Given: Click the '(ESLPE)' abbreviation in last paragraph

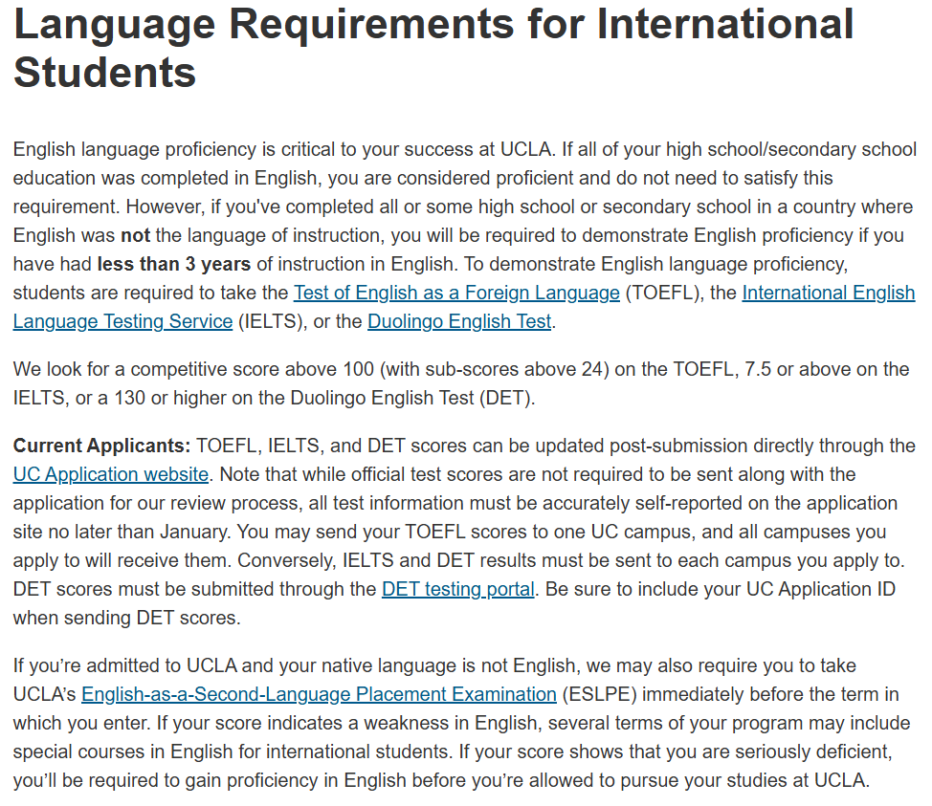Looking at the screenshot, I should [x=599, y=694].
